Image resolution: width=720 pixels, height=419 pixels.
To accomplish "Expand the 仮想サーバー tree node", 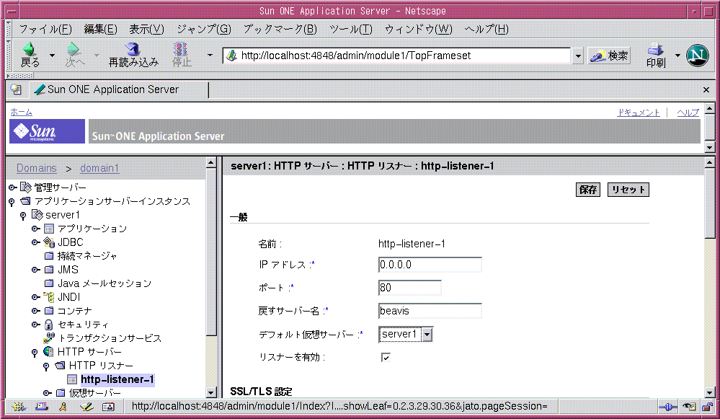I will 47,393.
